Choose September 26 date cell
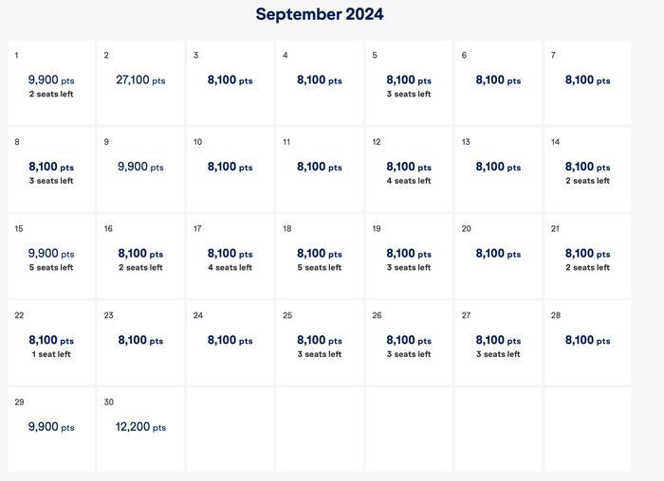This screenshot has height=481, width=664. point(409,343)
